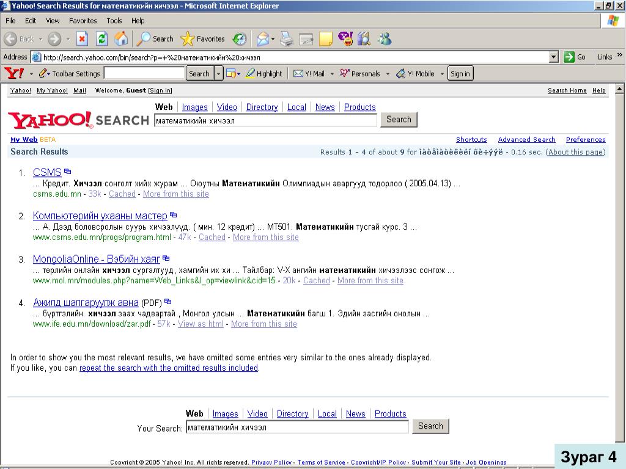Switch to the top Images search tab

[x=195, y=107]
